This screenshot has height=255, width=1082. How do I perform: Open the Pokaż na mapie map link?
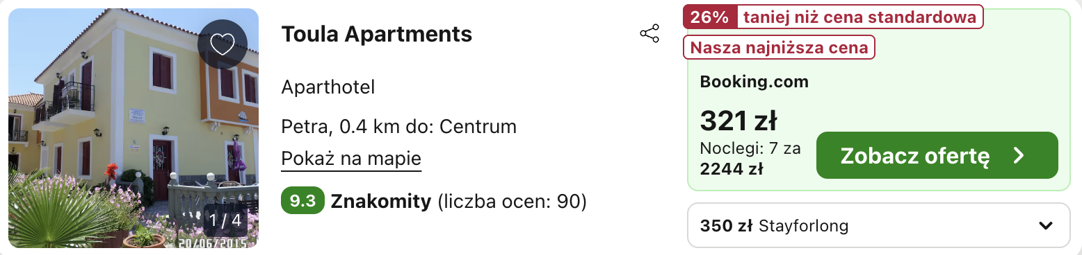(x=351, y=159)
